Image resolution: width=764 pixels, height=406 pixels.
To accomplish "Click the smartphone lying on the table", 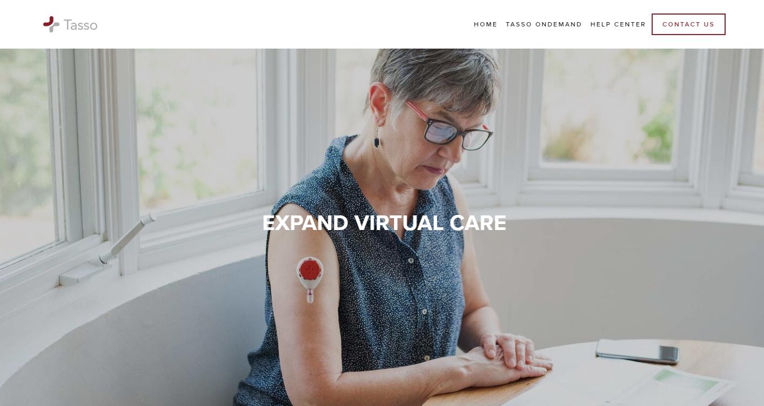I will tap(637, 351).
